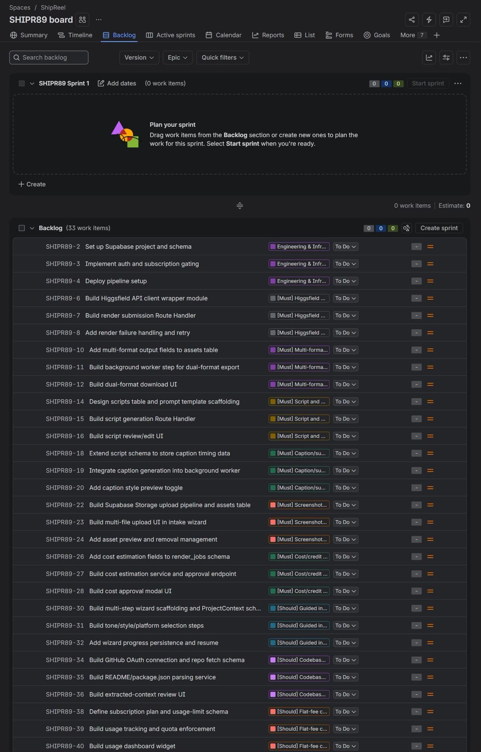Click the blue in-progress count badge in Backlog header
Screen dimensions: 481x752
381,228
